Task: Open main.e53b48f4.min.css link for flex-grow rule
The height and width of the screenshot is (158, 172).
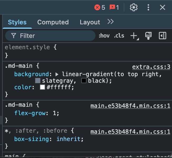Action: coord(130,106)
